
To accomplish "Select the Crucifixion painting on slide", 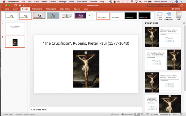I will click(86, 69).
